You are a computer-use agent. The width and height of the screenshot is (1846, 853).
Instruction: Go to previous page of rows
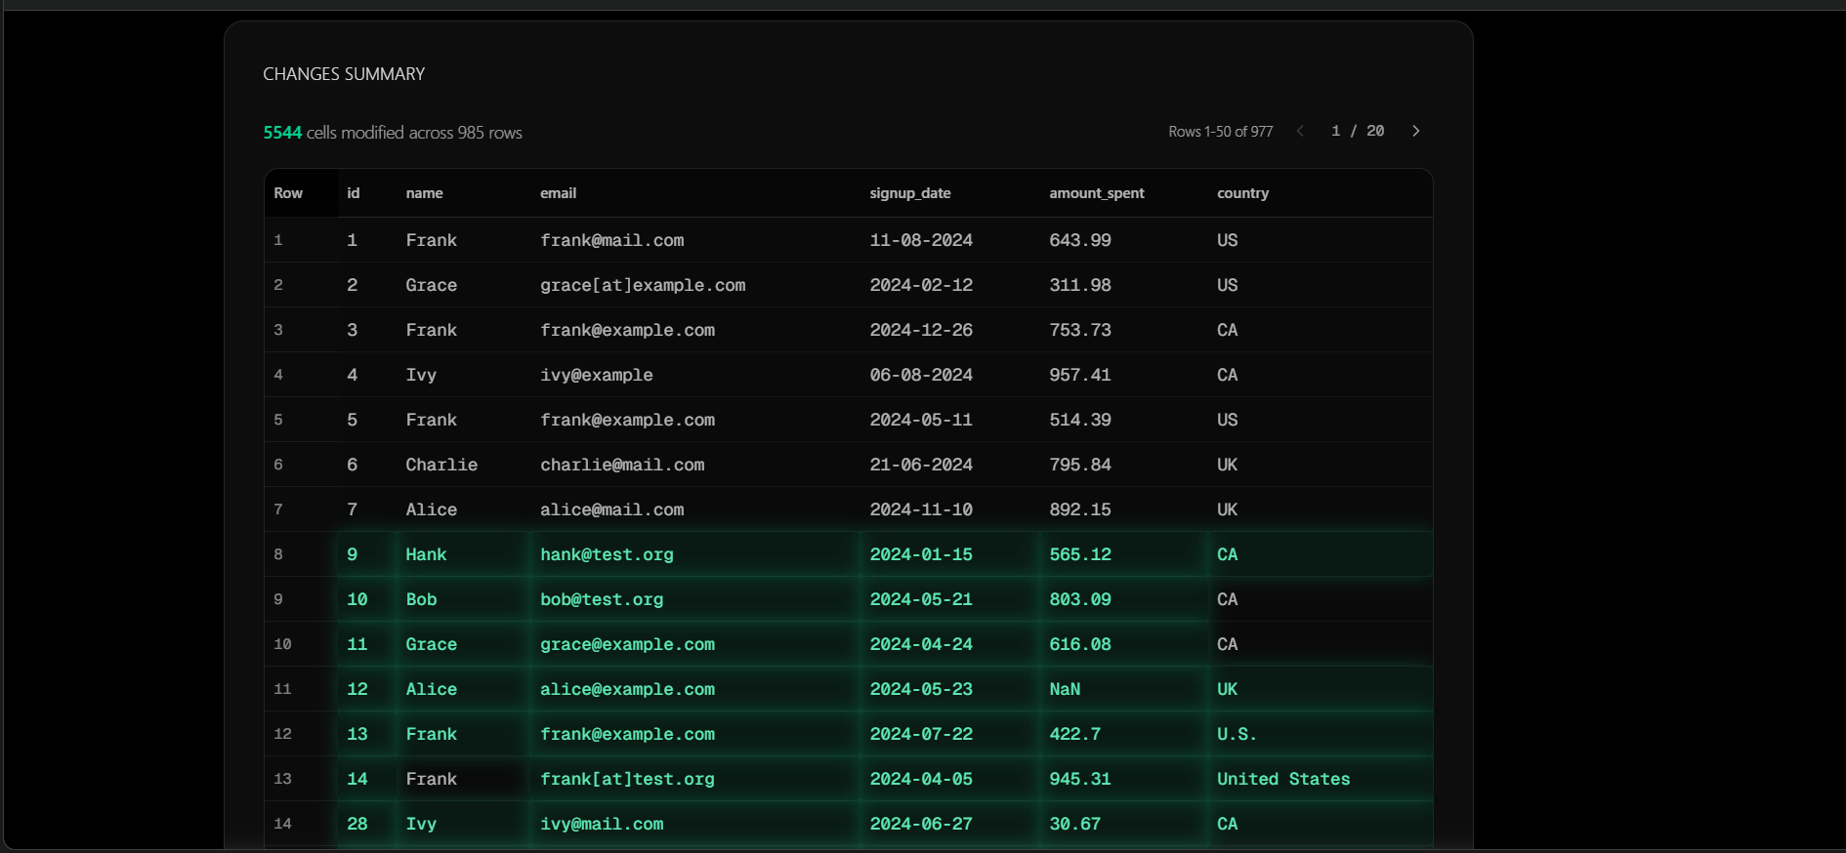coord(1300,131)
